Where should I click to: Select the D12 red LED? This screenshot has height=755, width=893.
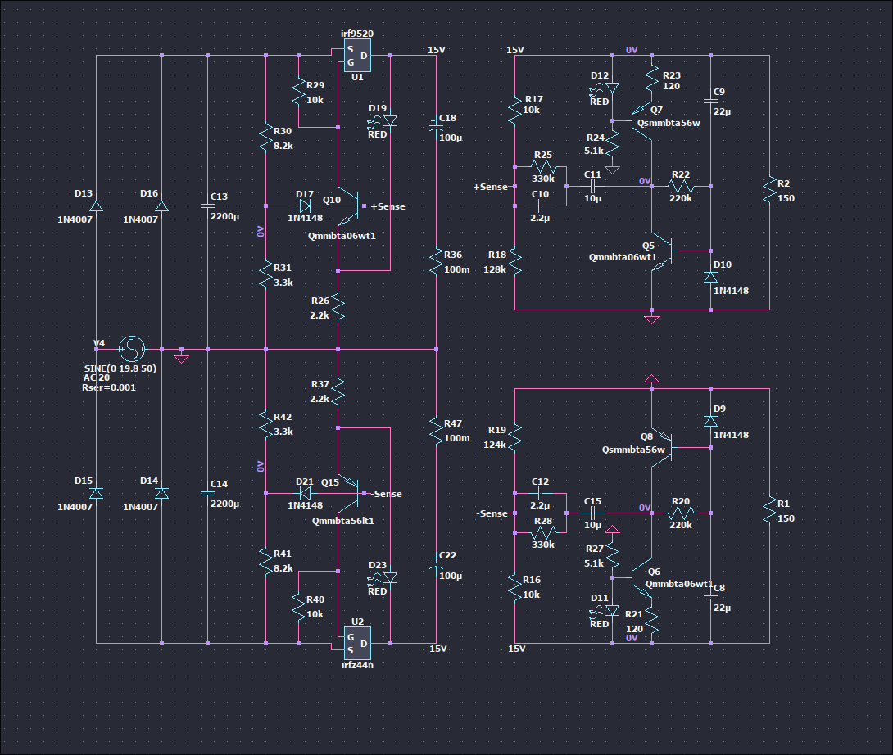[605, 88]
